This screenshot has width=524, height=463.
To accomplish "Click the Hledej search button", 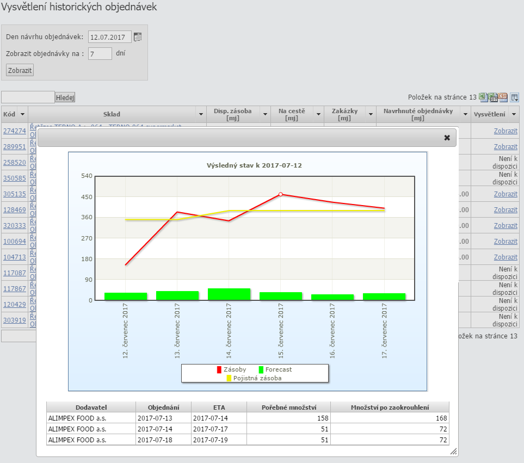I will [x=65, y=97].
